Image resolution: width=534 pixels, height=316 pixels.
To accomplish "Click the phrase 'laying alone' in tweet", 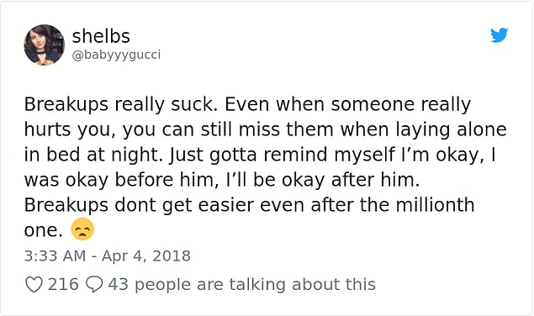I will (x=451, y=129).
